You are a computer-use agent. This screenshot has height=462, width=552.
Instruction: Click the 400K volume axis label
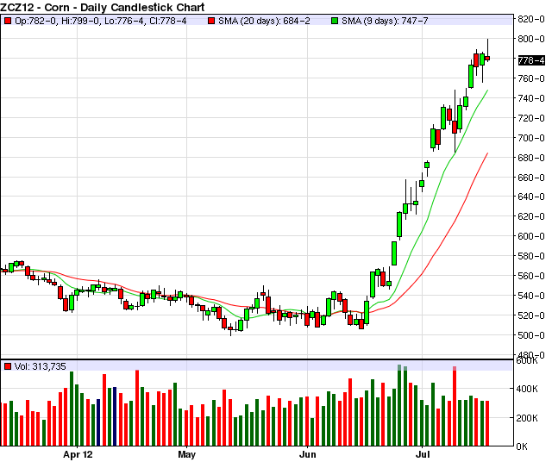coord(527,389)
